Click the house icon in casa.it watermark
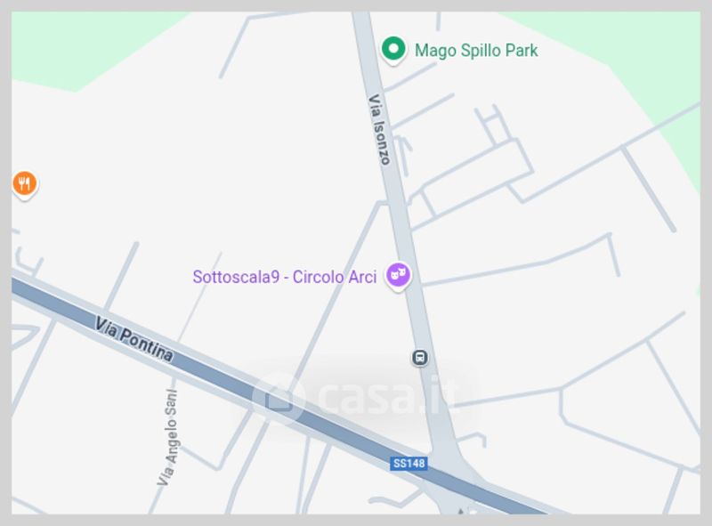Image resolution: width=712 pixels, height=526 pixels. [x=279, y=399]
